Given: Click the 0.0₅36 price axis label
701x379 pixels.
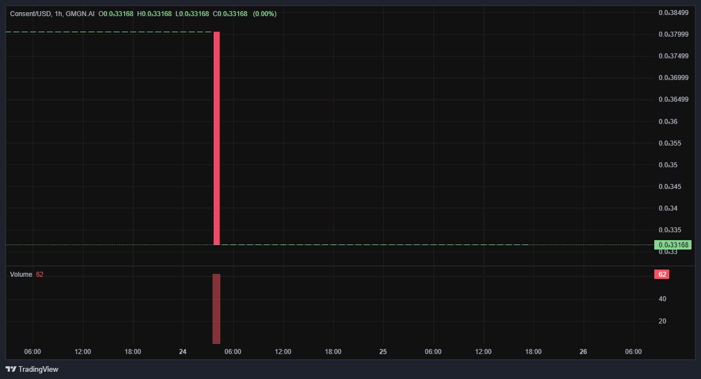Looking at the screenshot, I should tap(668, 121).
